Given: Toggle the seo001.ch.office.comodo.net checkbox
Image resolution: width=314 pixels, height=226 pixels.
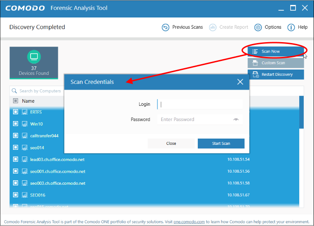Looking at the screenshot, I should [x=15, y=171].
